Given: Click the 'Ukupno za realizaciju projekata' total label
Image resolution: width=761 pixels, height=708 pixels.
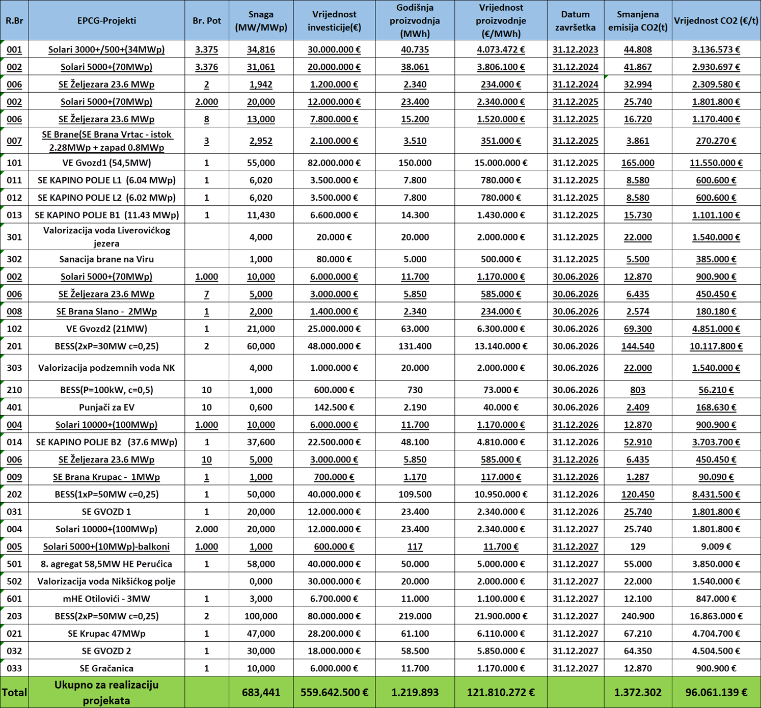Looking at the screenshot, I should (x=106, y=692).
